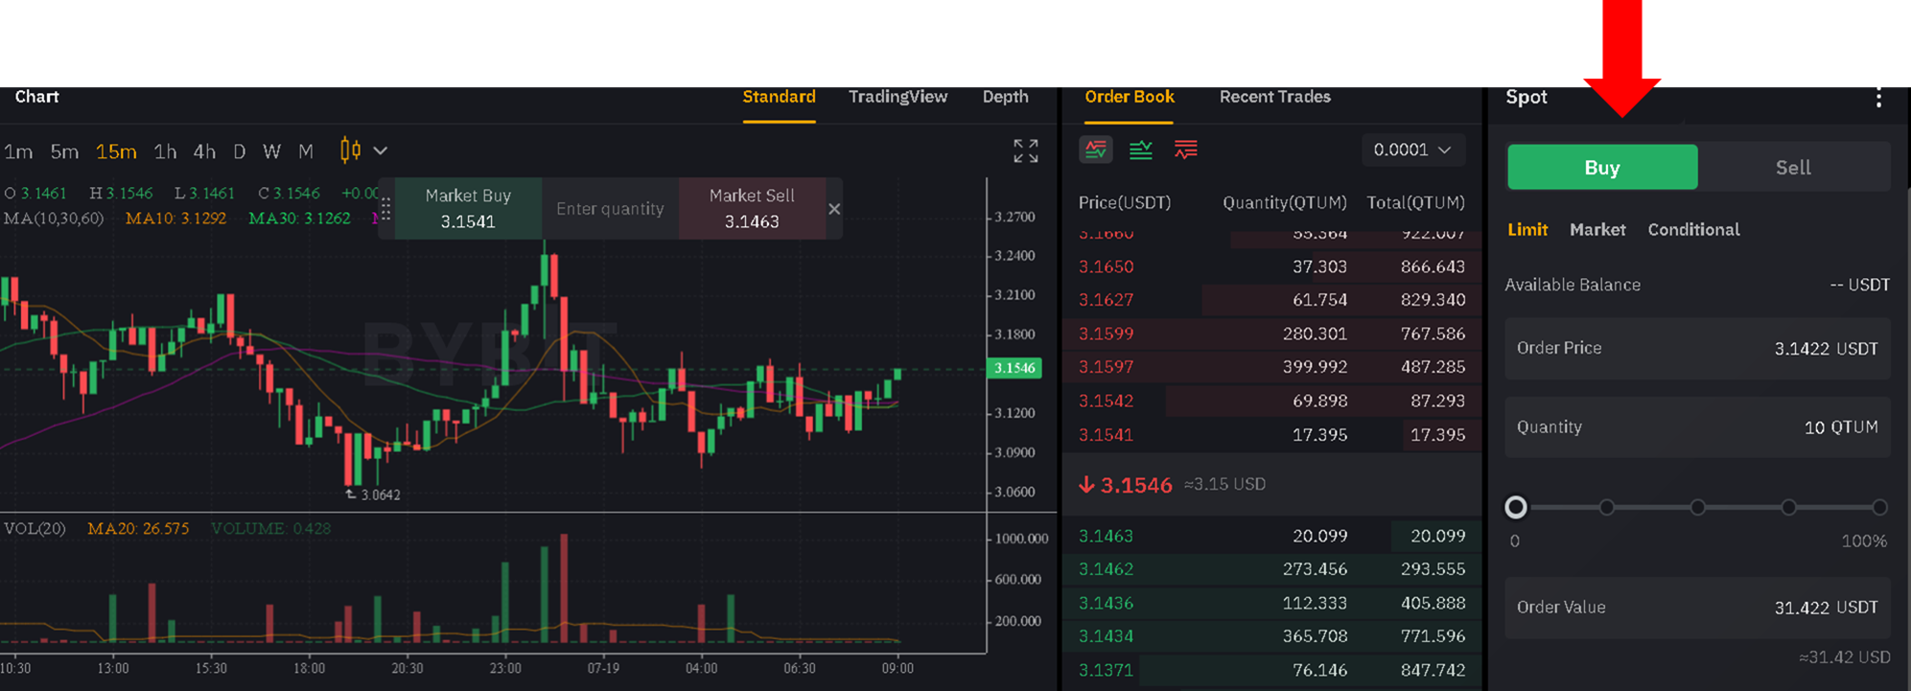Click the MA20: 26.575 volume label
This screenshot has width=1911, height=691.
point(138,528)
